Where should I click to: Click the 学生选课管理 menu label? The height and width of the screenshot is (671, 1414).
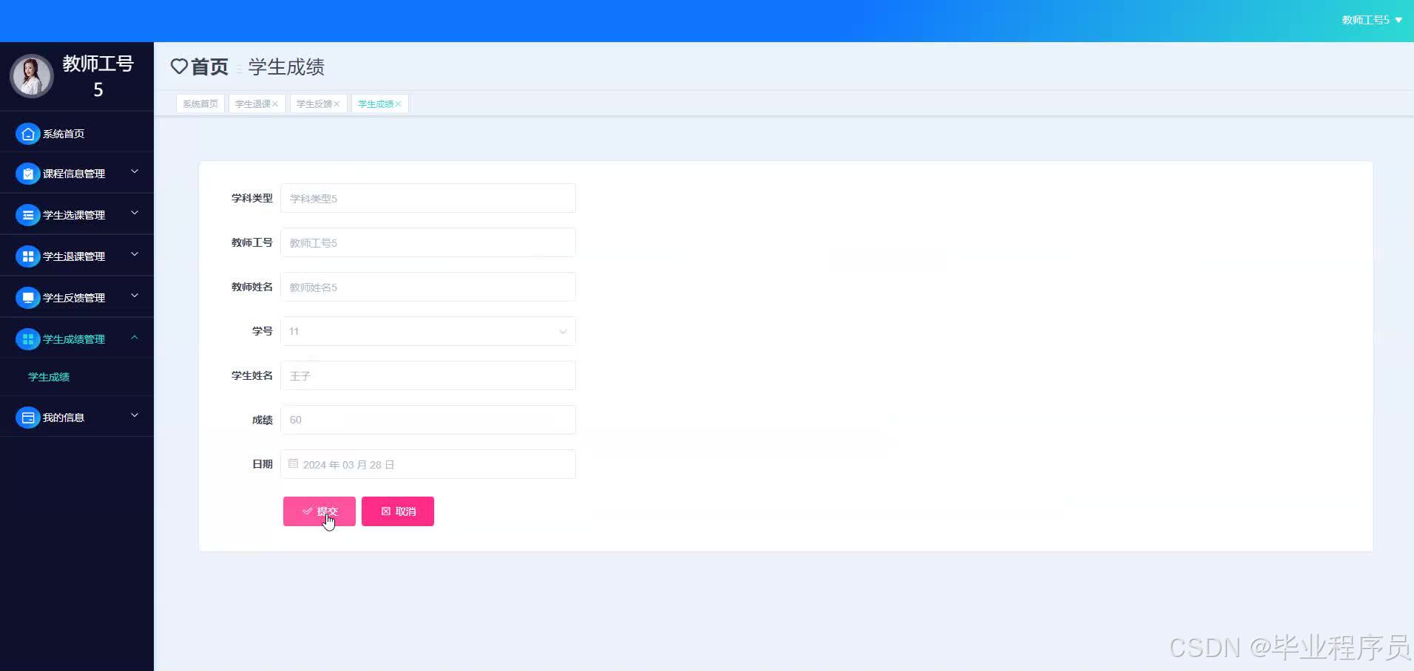point(74,215)
